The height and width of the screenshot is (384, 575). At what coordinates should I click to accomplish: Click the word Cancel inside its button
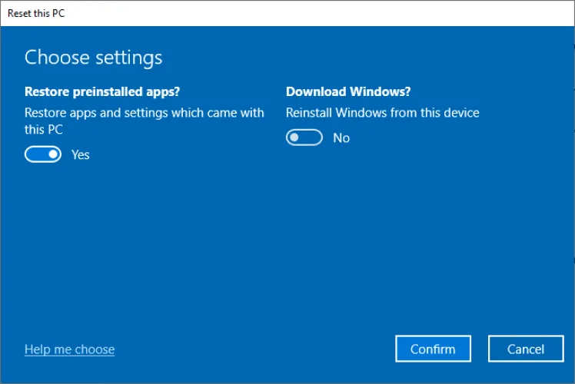pos(526,349)
